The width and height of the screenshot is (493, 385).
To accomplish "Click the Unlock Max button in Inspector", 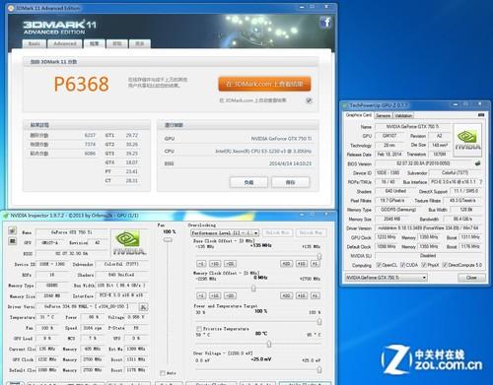I will [x=311, y=232].
